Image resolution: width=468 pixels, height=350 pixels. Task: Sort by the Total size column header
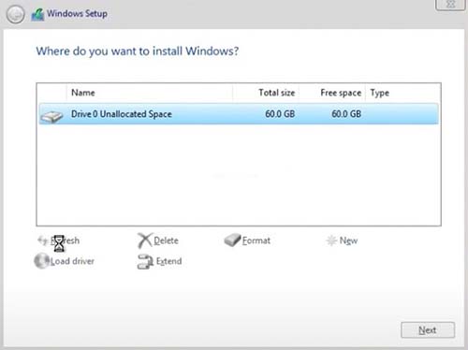click(266, 93)
